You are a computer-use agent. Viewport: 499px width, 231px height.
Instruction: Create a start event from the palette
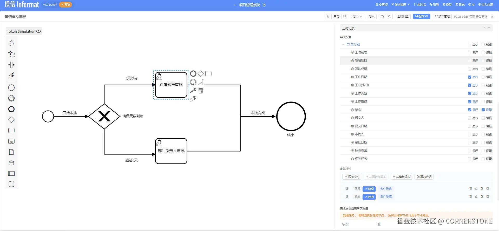(x=11, y=88)
